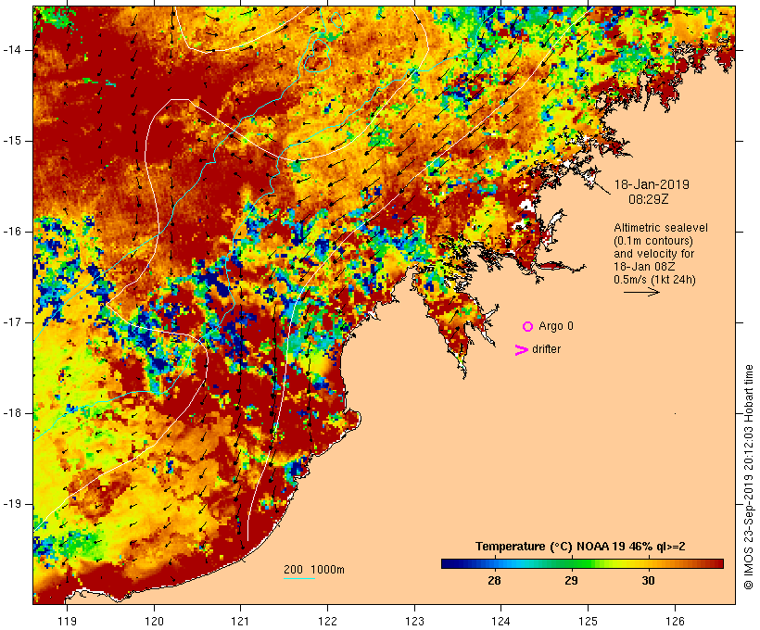Viewport: 760px width, 630px height.
Task: Click the magenta Argo 0 circle marker
Action: click(x=528, y=327)
